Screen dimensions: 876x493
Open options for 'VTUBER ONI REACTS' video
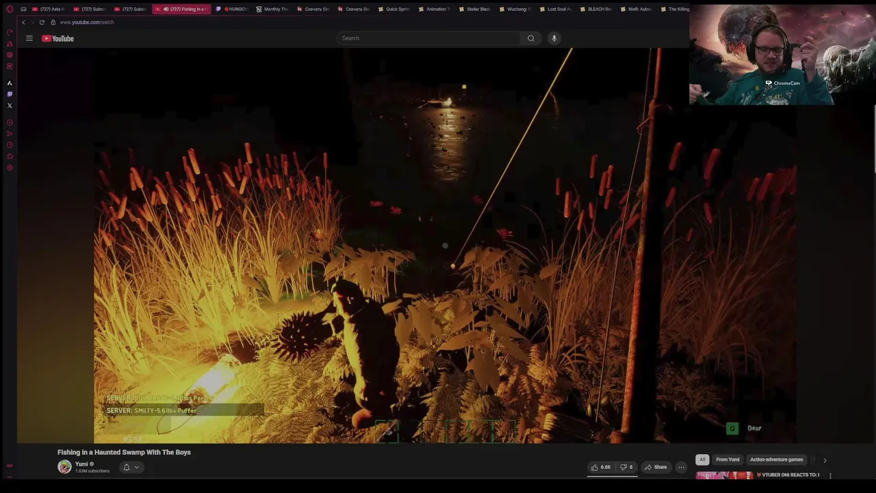tap(830, 475)
